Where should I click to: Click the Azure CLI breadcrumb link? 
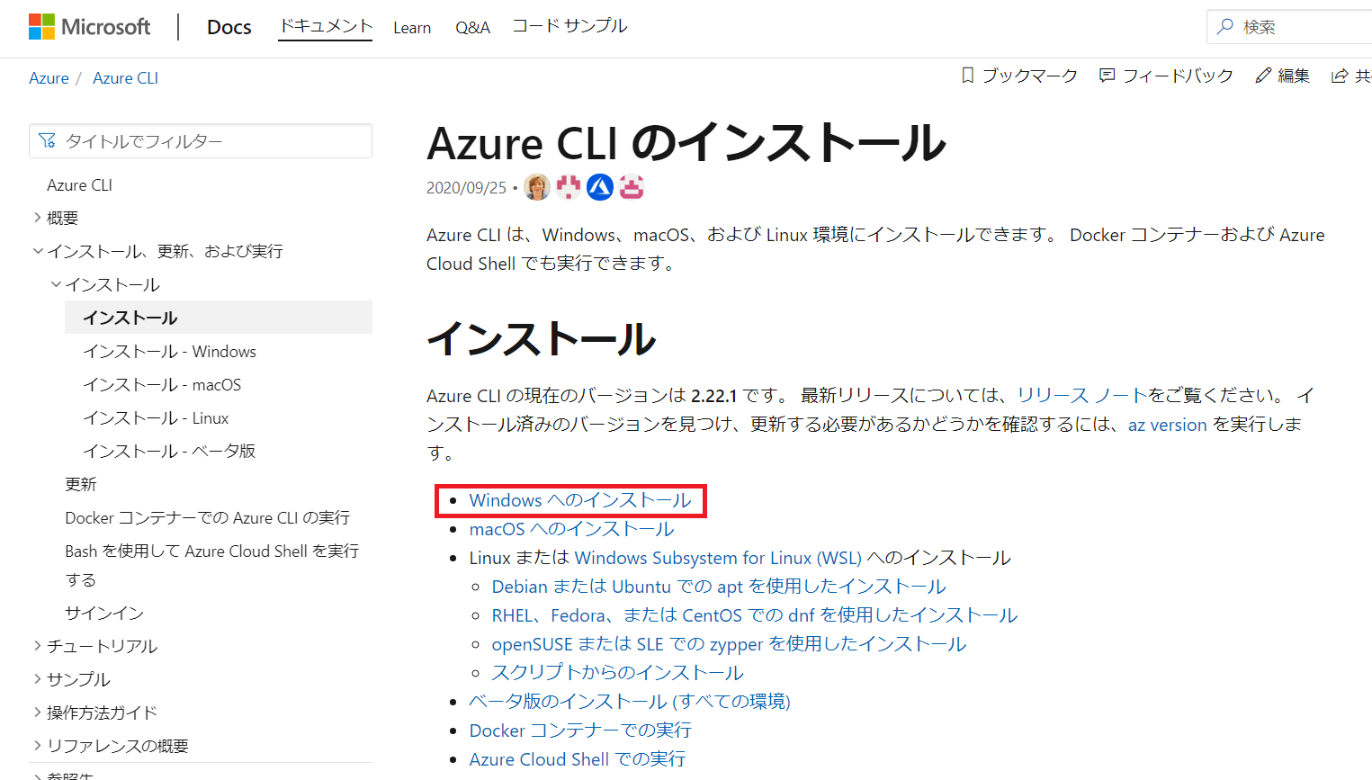[125, 78]
